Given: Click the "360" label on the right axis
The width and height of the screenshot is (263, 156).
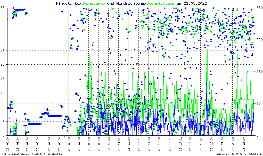Looking at the screenshot, I should [259, 8].
